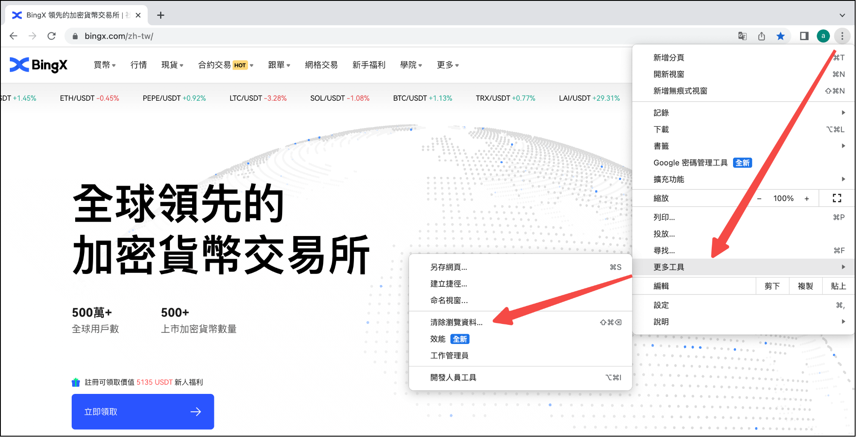The height and width of the screenshot is (437, 856).
Task: Open the green profile avatar
Action: (823, 36)
